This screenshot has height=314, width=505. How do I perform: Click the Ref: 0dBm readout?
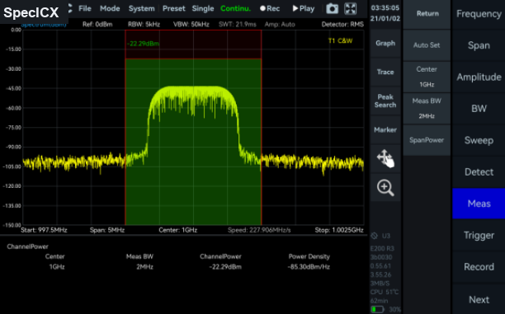coord(97,25)
